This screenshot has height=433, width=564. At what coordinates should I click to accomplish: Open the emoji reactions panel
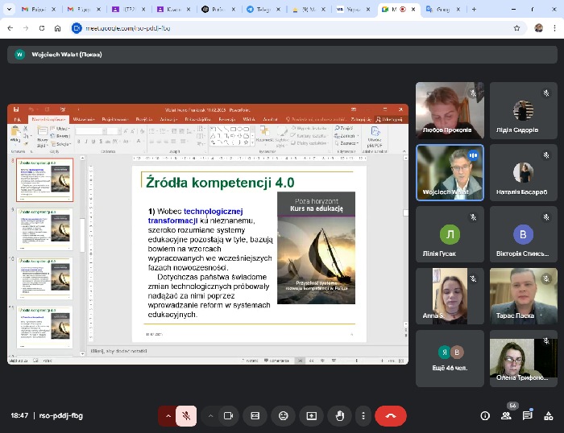[283, 416]
